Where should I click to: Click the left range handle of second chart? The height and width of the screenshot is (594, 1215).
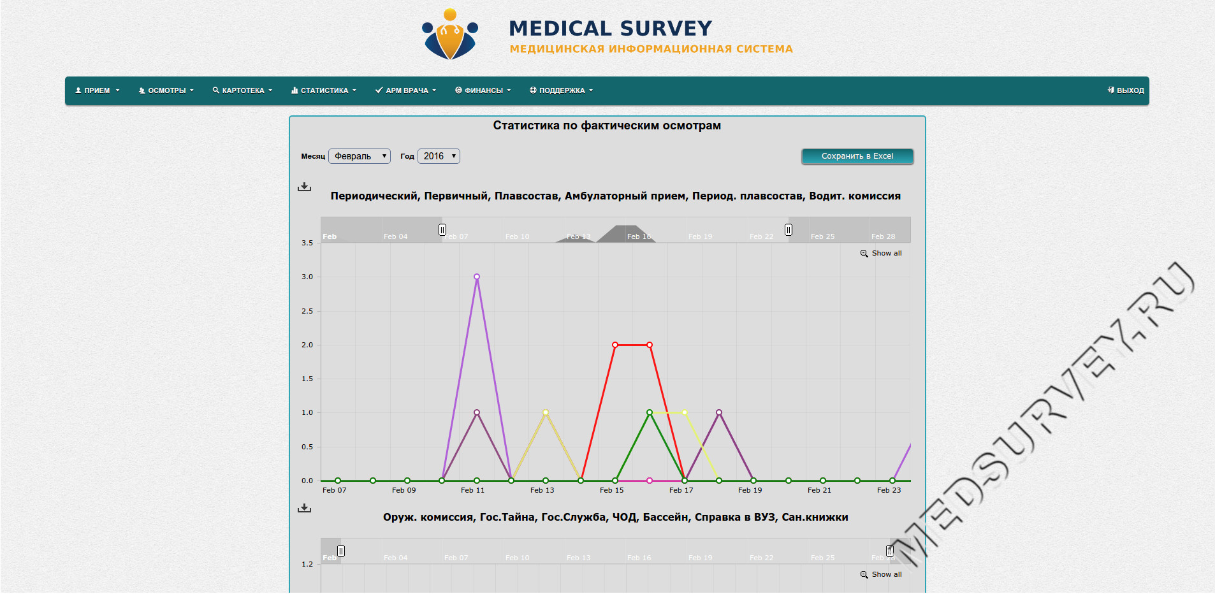tap(341, 551)
